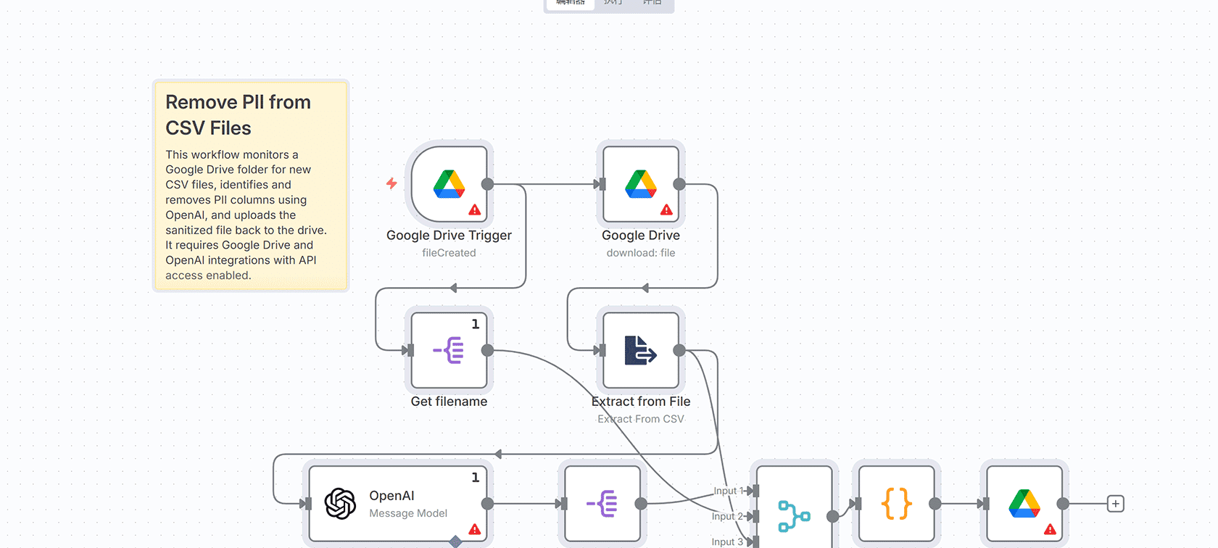Select the Remove PII from CSV Files note

[251, 186]
